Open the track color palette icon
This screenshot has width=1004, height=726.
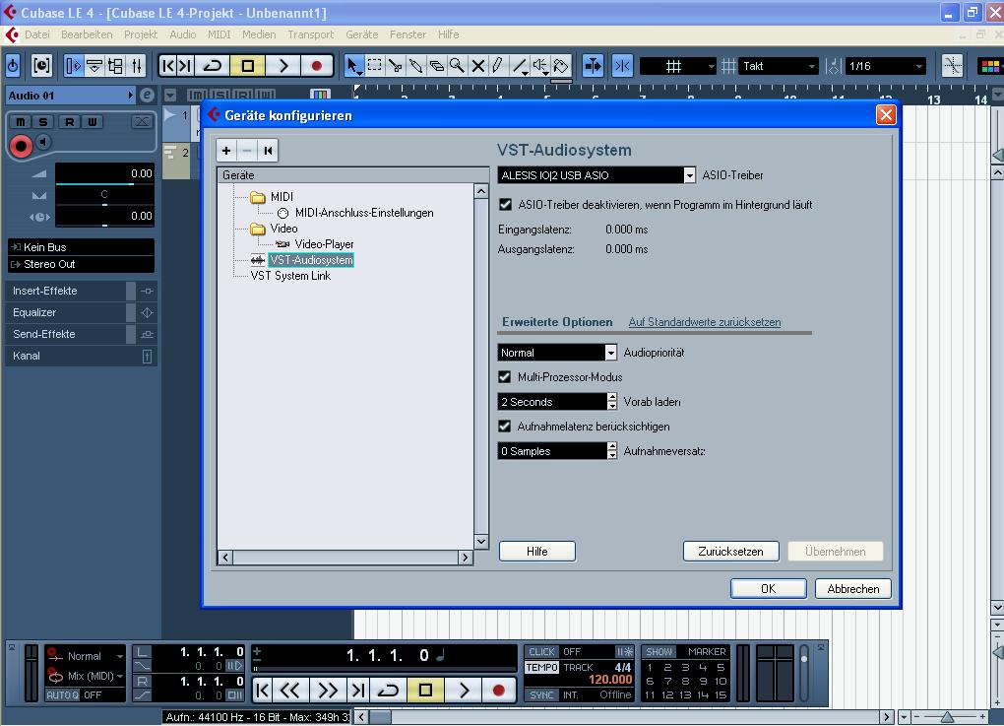990,66
